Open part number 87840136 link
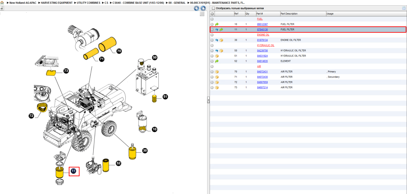This screenshot has height=194, width=407. [263, 30]
